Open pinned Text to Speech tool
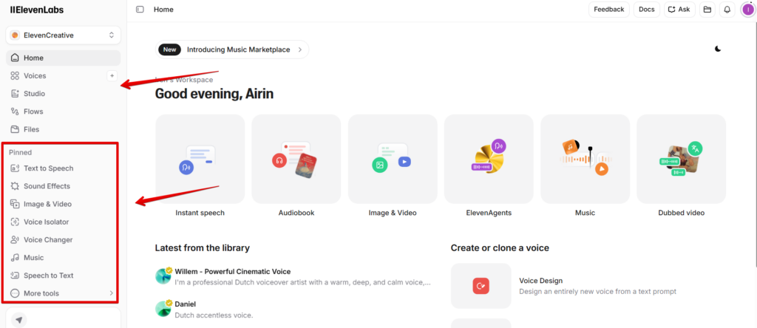 tap(62, 168)
